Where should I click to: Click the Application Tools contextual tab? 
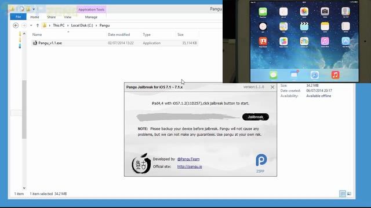coord(92,9)
